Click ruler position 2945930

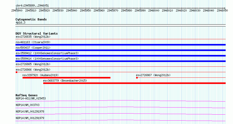[58, 10]
